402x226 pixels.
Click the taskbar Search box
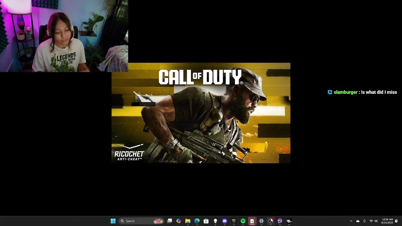[142, 221]
